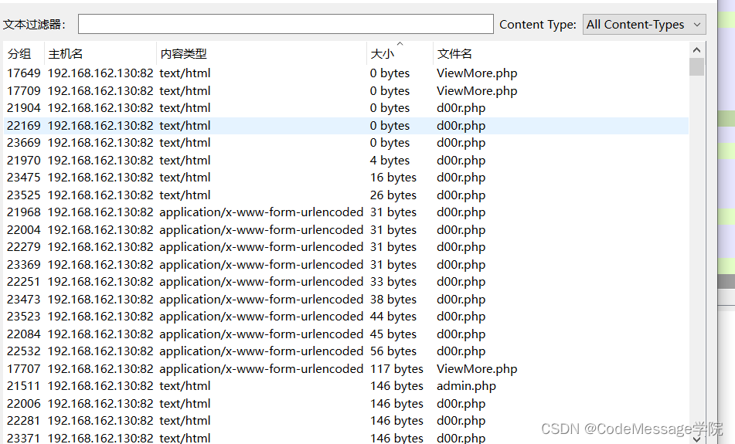Select packet row 22281 with 146 bytes
This screenshot has width=735, height=444.
(x=346, y=421)
